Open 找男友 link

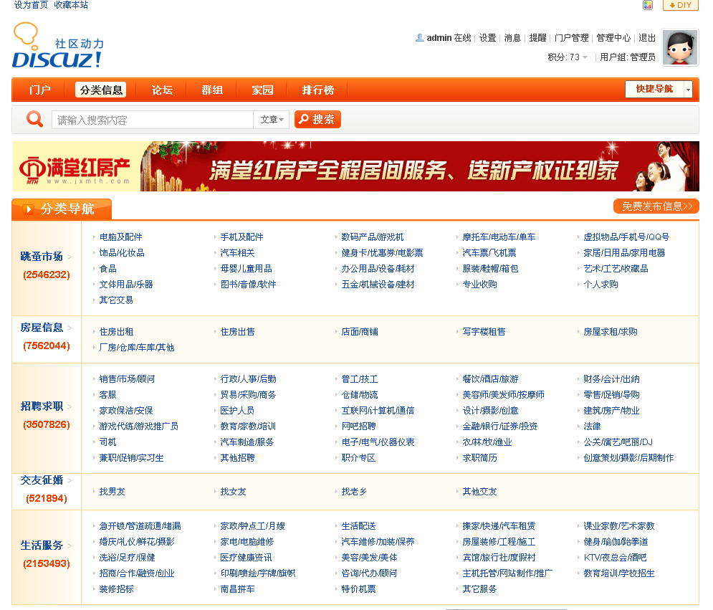[x=112, y=492]
